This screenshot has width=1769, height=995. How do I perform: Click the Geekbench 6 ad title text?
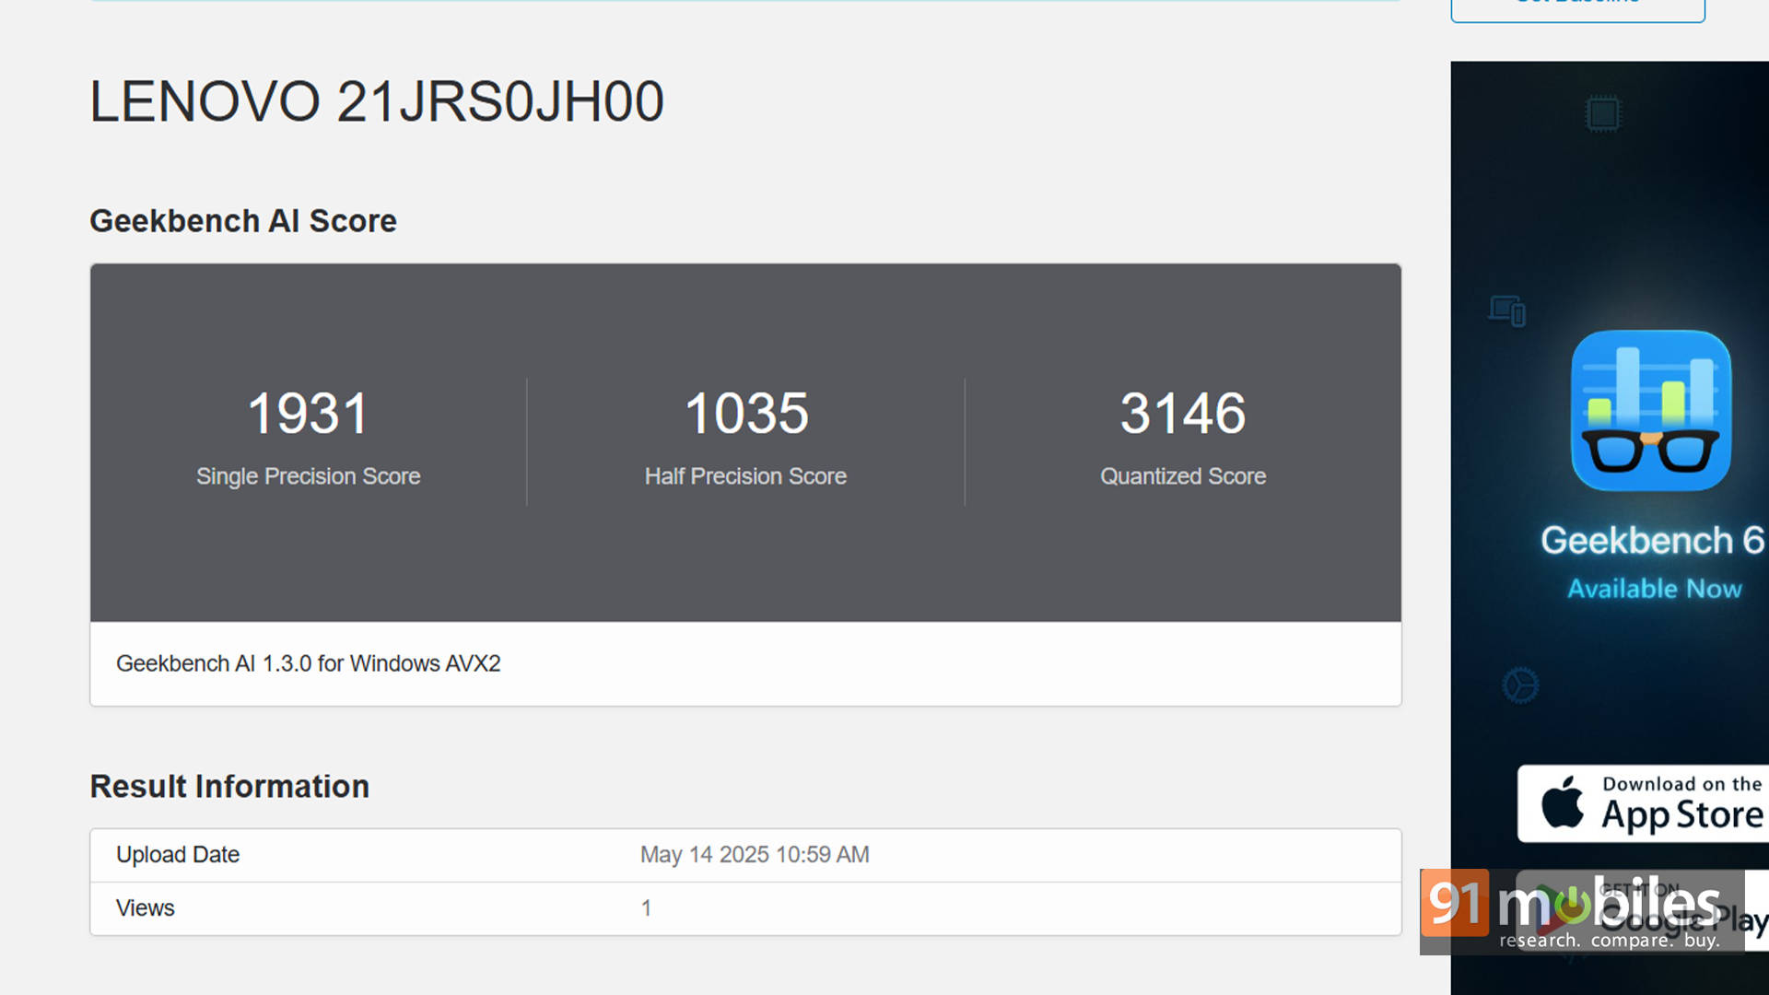(x=1652, y=541)
